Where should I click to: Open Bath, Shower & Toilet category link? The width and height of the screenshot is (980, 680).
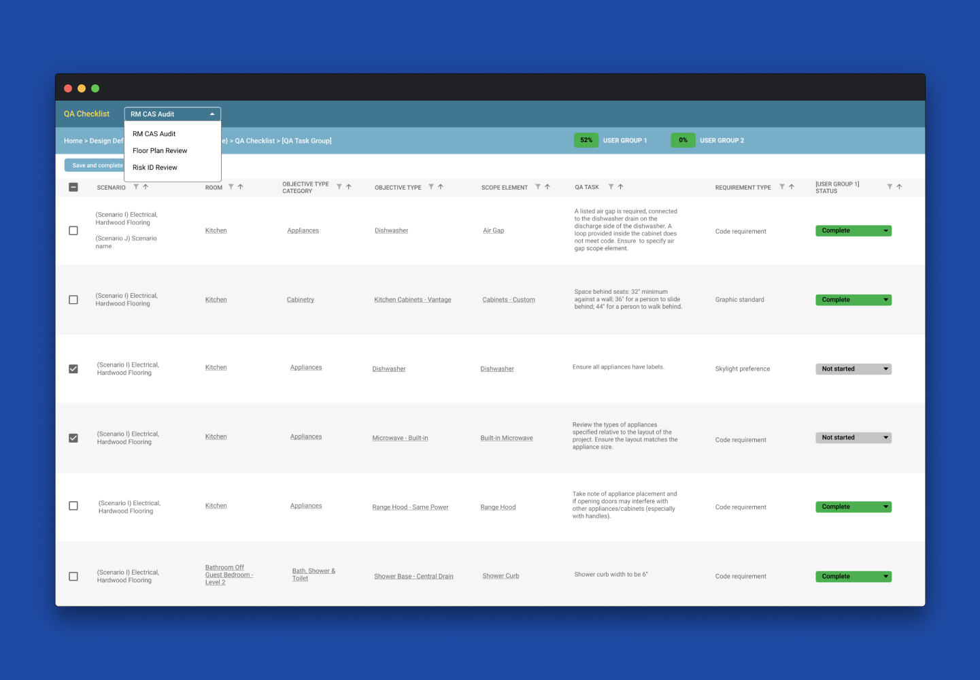(x=314, y=575)
